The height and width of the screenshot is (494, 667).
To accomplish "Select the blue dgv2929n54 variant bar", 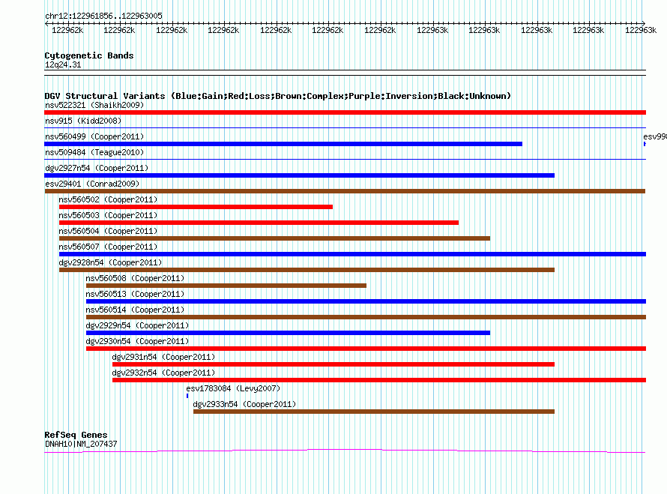I will point(288,333).
